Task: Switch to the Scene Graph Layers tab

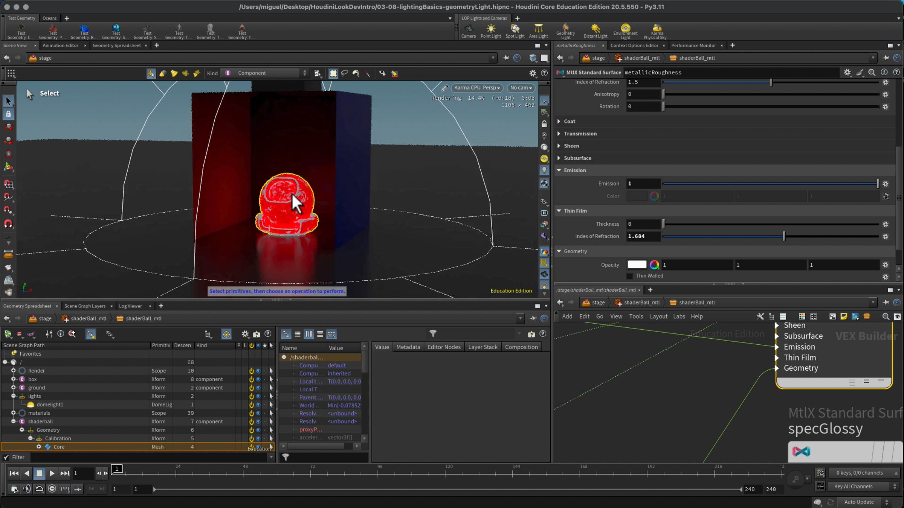Action: [85, 306]
